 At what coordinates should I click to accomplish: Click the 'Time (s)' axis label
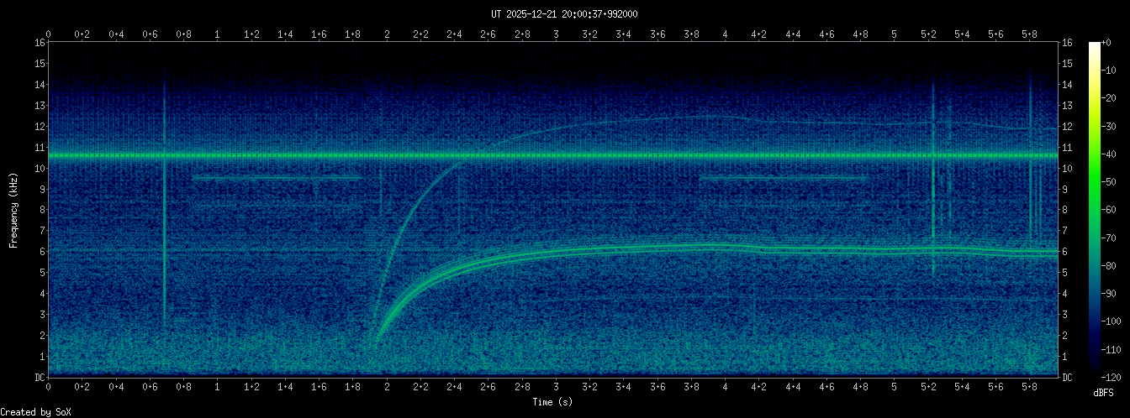click(553, 402)
